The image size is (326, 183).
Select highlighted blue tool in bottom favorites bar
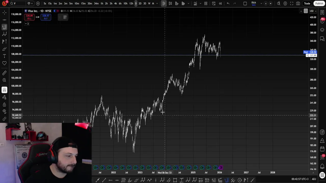click(x=226, y=180)
